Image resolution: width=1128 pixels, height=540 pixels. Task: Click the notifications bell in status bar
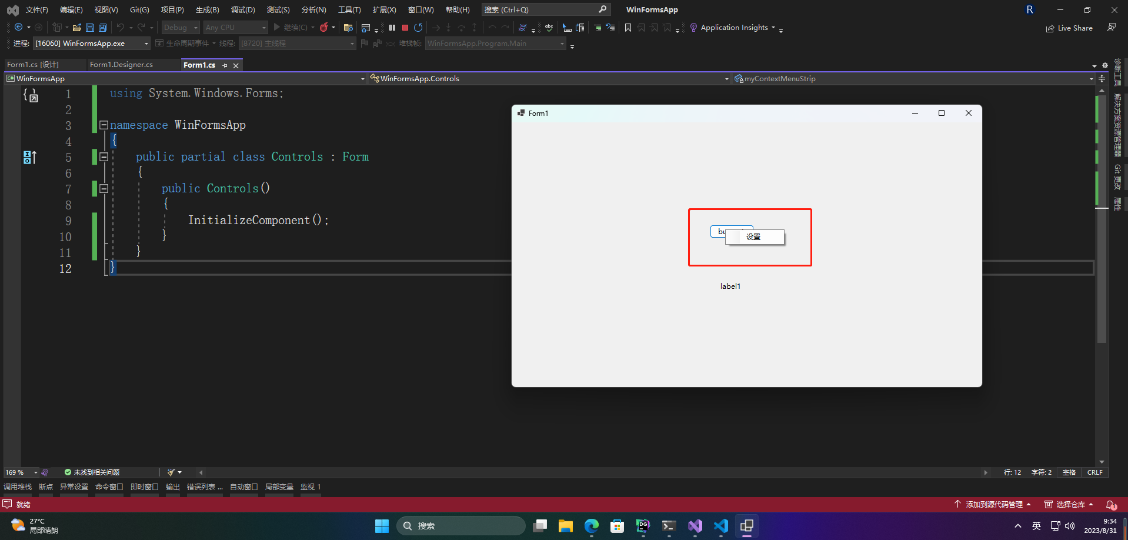tap(1111, 505)
